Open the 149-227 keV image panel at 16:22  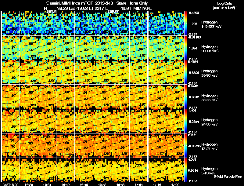coord(11,24)
